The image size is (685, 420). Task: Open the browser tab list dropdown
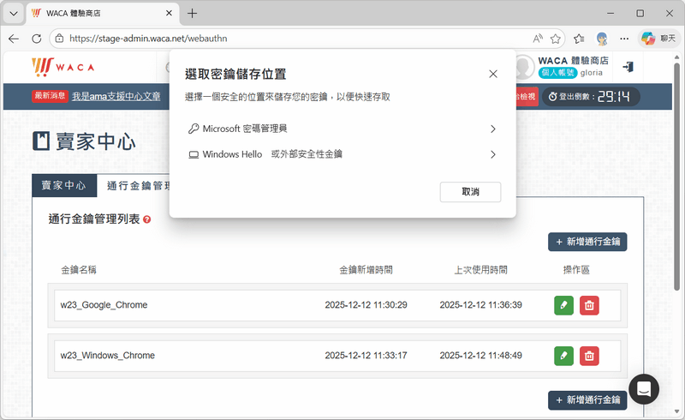(13, 14)
